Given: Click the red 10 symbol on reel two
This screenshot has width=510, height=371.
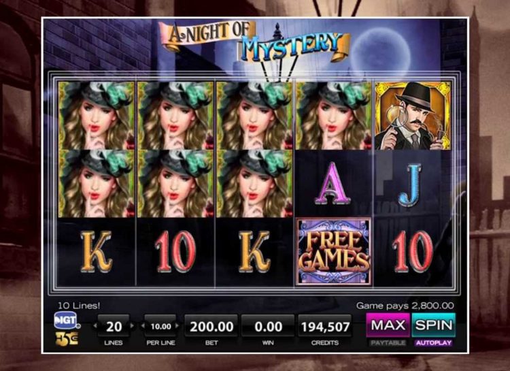Looking at the screenshot, I should pyautogui.click(x=175, y=252).
